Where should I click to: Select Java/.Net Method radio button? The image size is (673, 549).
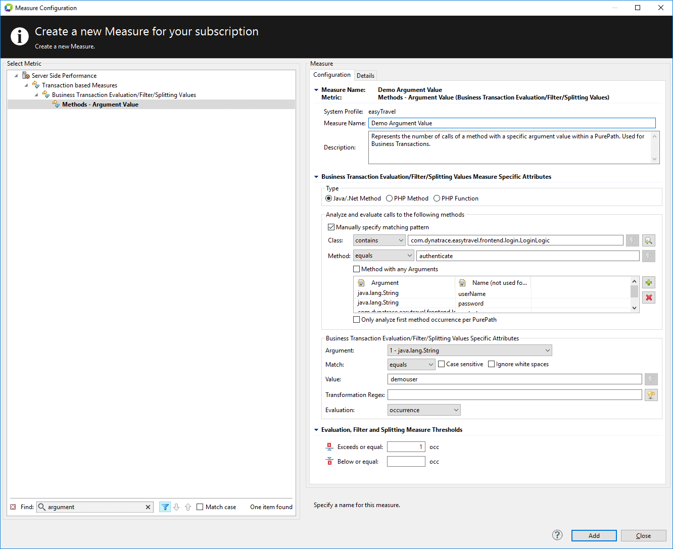328,198
